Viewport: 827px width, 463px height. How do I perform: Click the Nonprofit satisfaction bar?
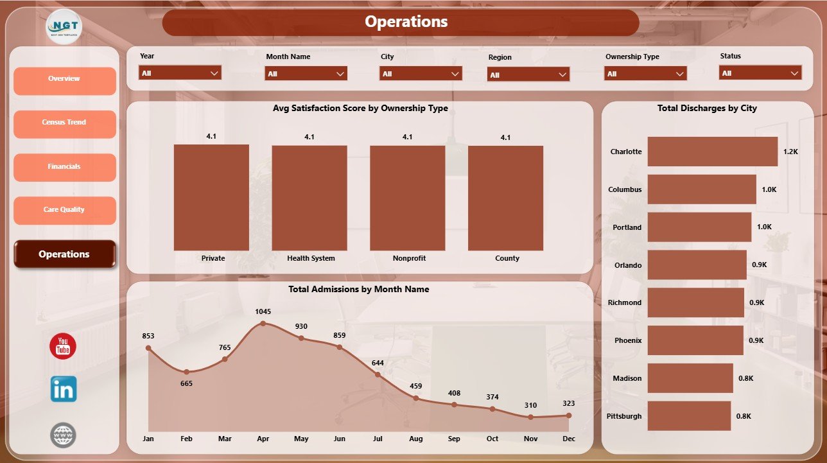[408, 198]
